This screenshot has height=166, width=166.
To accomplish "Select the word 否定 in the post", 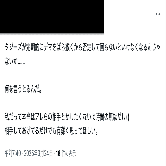I will pos(87,47).
